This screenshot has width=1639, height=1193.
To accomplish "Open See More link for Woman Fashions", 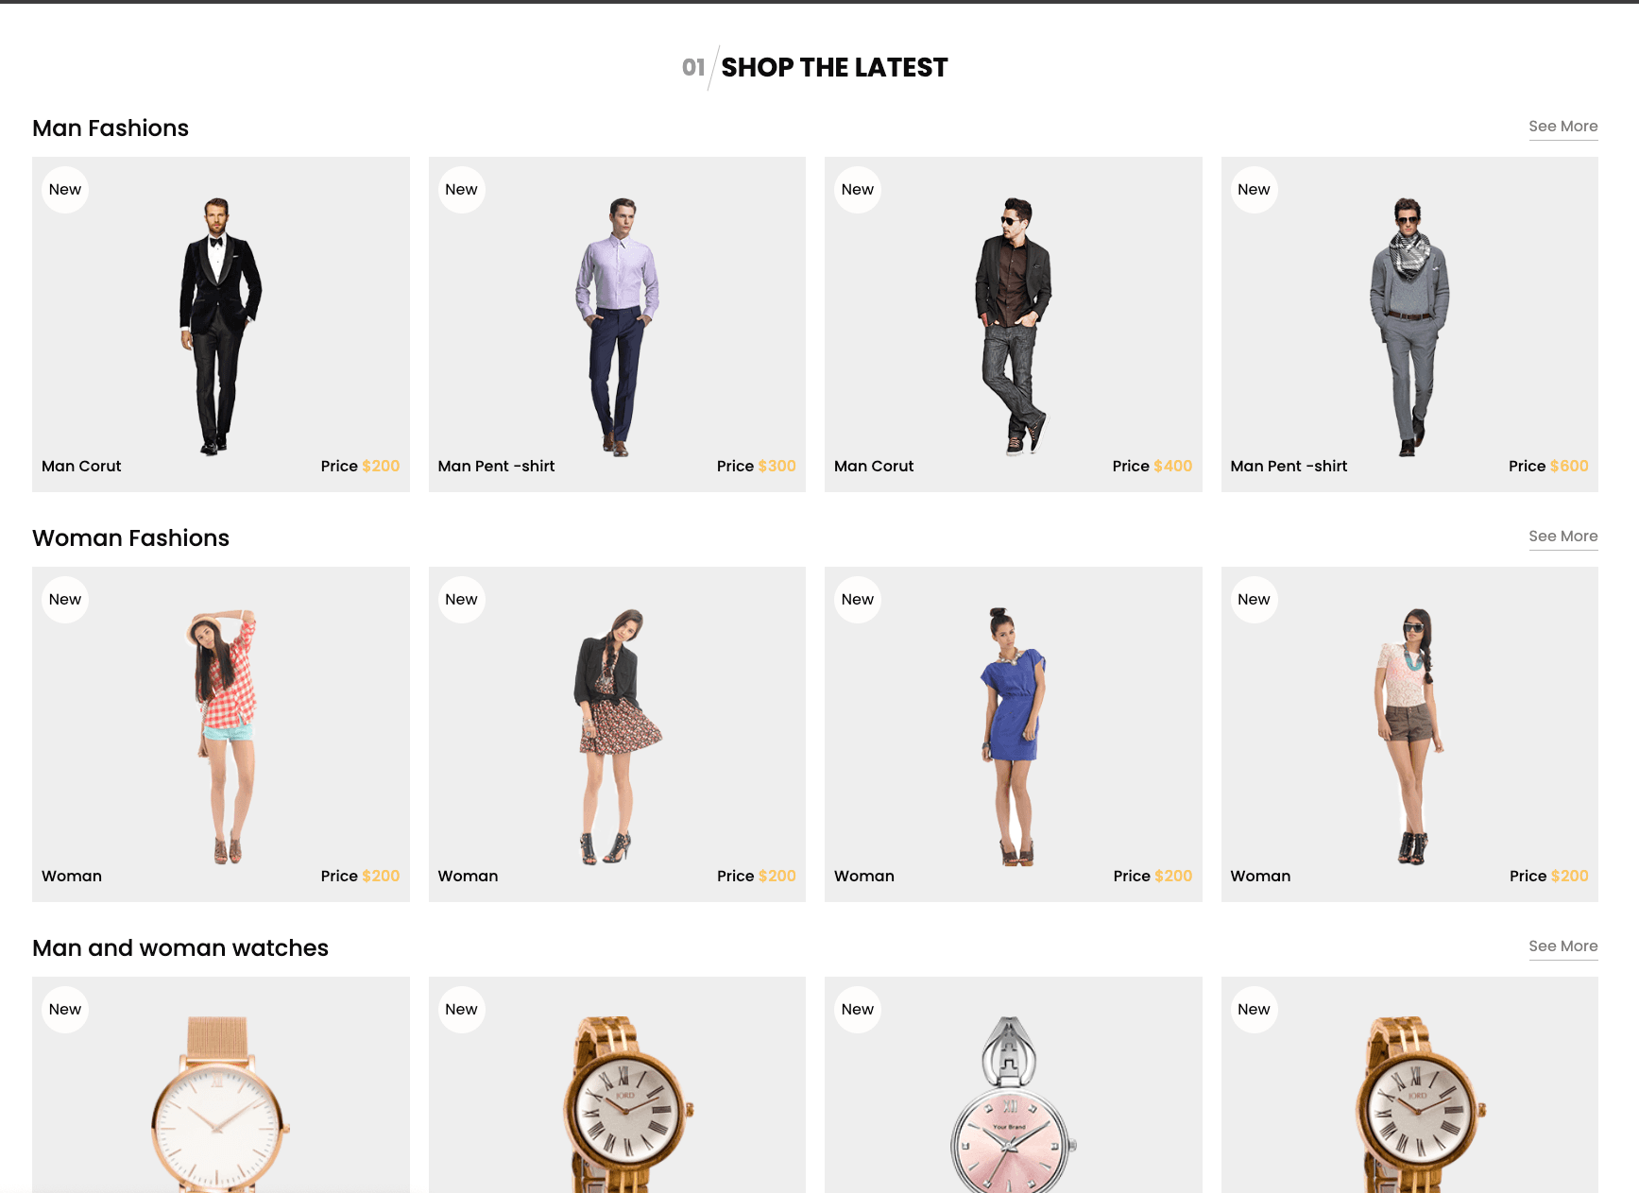I will point(1562,537).
